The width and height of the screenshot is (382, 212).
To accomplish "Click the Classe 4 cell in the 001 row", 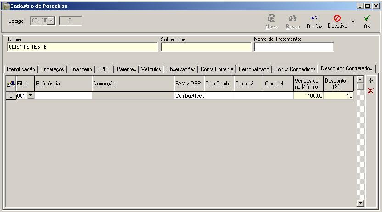I will 278,95.
